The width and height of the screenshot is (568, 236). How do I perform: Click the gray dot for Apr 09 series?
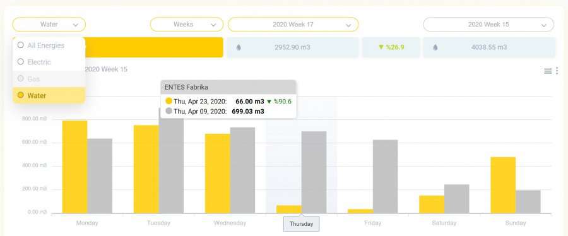(x=169, y=111)
